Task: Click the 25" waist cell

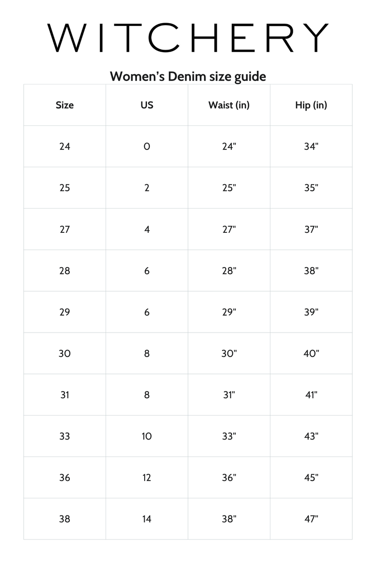Action: [229, 188]
